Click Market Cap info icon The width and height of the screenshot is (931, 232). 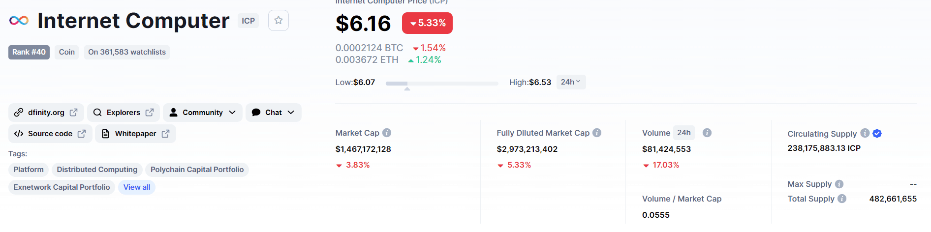387,133
